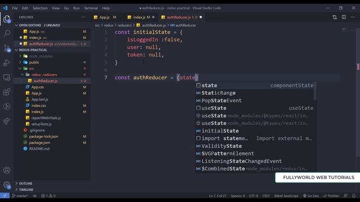This screenshot has width=360, height=202.
Task: Select index.js under Open Editors
Action: 52,38
